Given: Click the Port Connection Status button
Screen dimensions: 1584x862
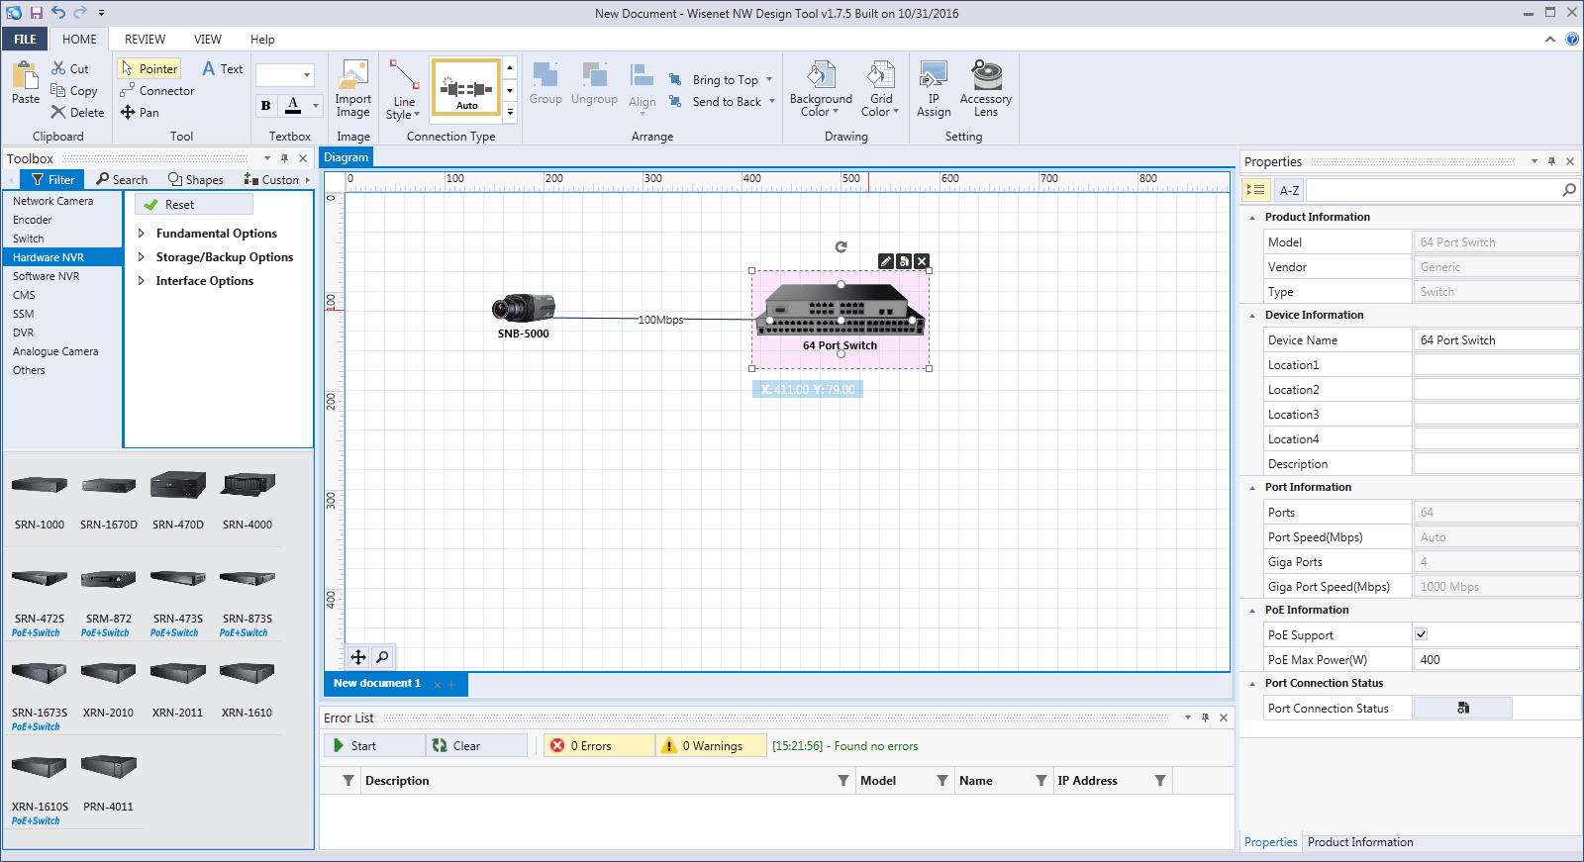Looking at the screenshot, I should [x=1462, y=708].
